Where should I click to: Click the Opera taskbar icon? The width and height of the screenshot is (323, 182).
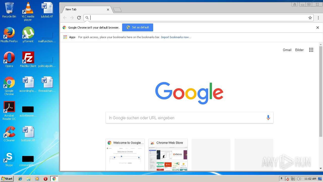tap(45, 179)
